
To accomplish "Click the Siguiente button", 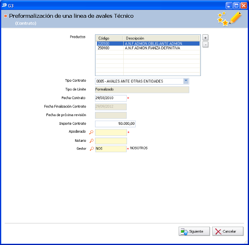I will coord(194,231).
